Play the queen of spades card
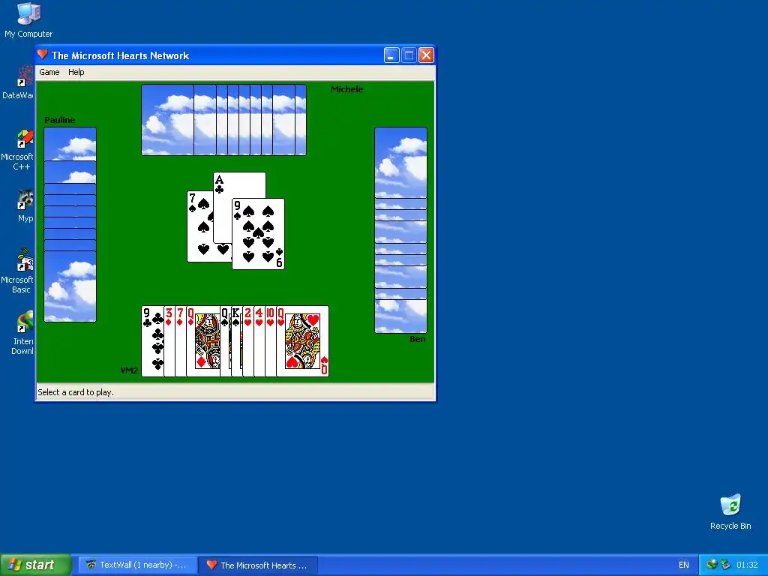The width and height of the screenshot is (768, 576). click(x=225, y=341)
